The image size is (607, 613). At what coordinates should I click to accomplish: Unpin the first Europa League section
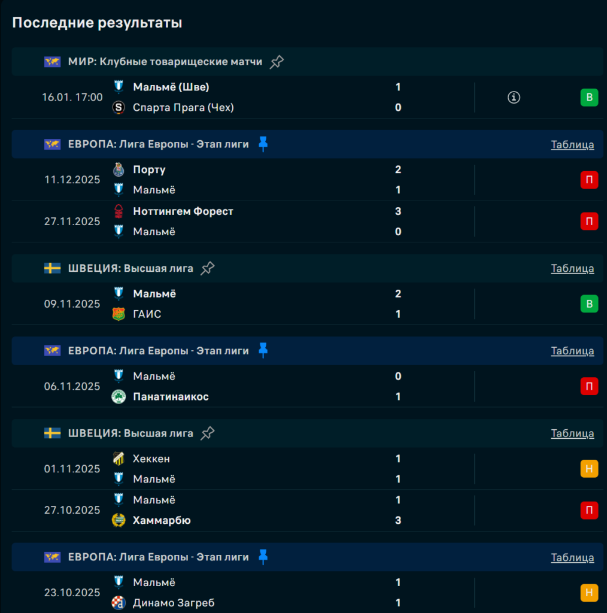tap(263, 144)
